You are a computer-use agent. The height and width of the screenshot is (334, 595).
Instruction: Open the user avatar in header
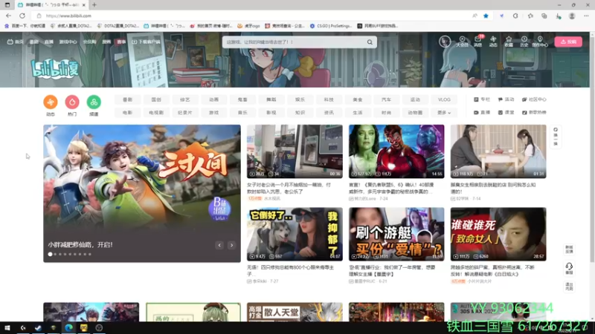(x=445, y=41)
